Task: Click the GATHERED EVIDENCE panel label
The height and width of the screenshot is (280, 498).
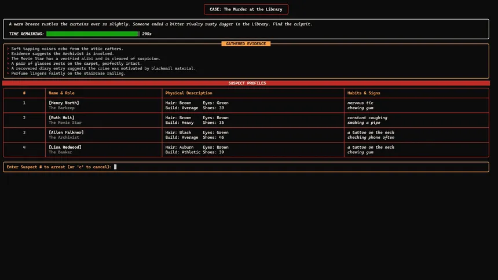Action: pos(246,44)
